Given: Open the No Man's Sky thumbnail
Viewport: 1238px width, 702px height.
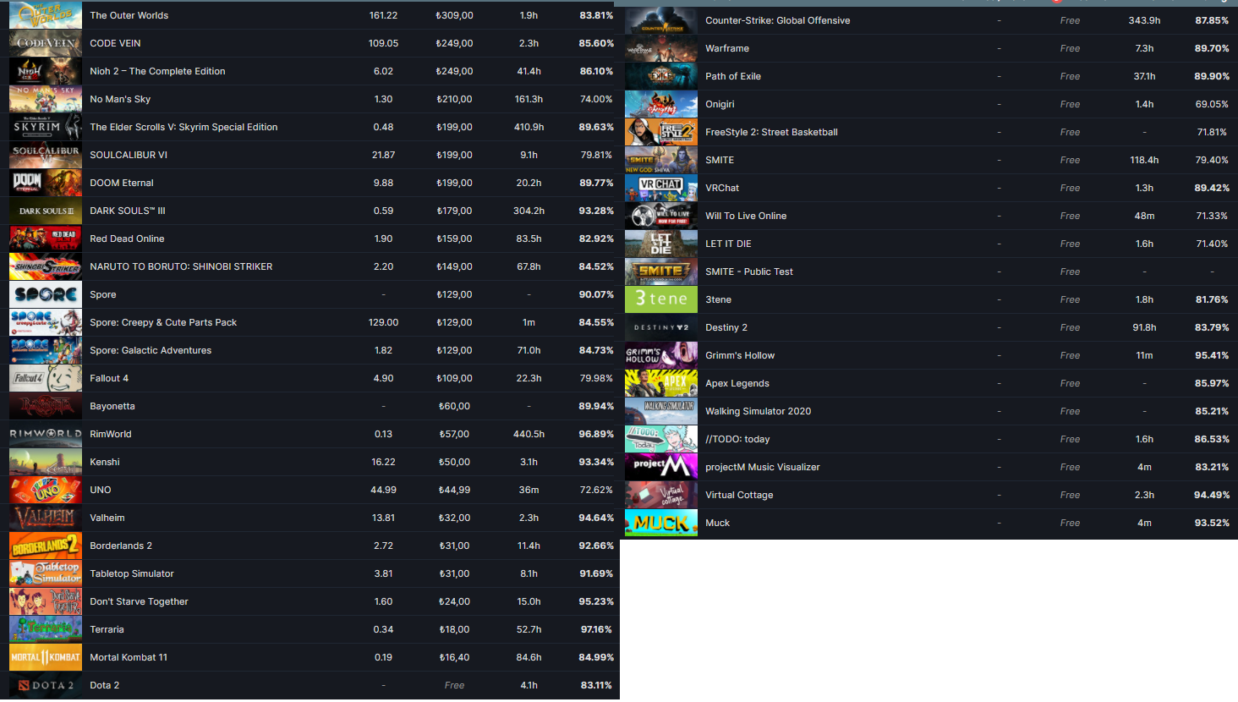Looking at the screenshot, I should pos(46,99).
